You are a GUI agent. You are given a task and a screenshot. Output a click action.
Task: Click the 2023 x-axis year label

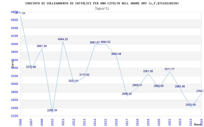191,122
